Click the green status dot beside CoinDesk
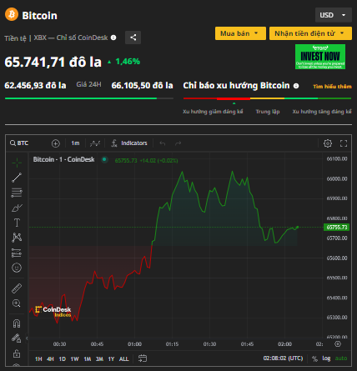Screen dimensions: 357x371 [x=104, y=159]
